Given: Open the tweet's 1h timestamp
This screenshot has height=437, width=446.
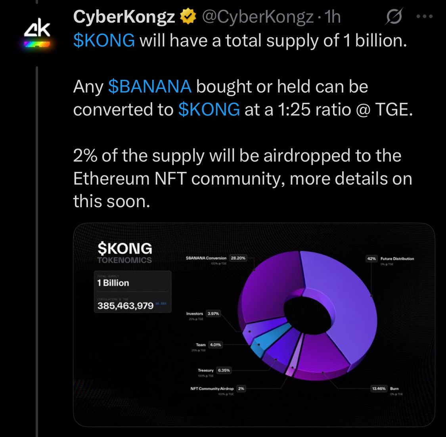Looking at the screenshot, I should coord(332,17).
